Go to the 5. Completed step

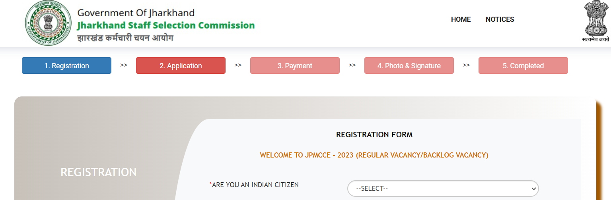(523, 66)
